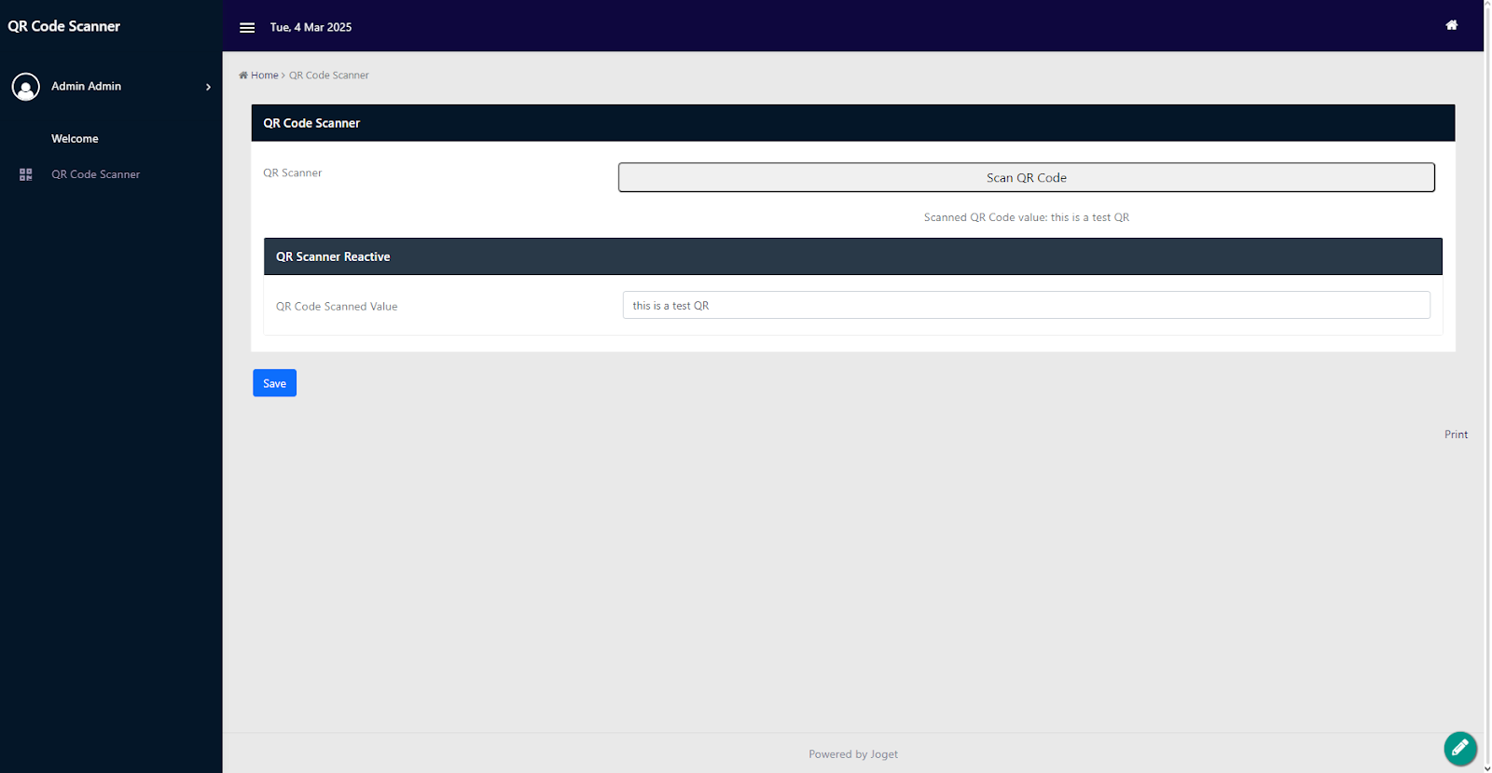Click the QR Code Scanner breadcrumb text
Screen dimensions: 1492x773
tap(329, 76)
